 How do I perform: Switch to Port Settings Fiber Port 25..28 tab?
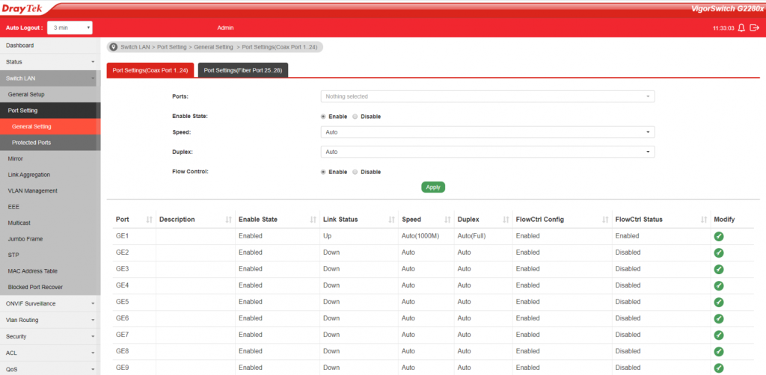click(x=242, y=70)
